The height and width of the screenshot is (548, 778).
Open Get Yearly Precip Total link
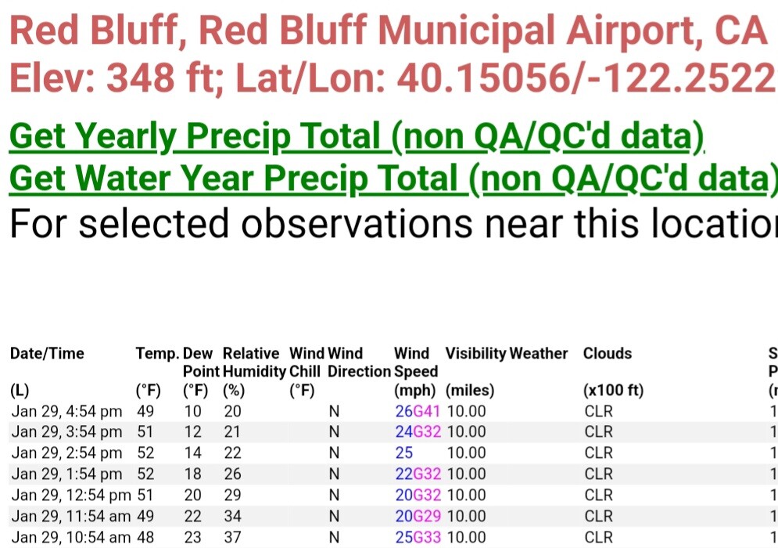(357, 136)
